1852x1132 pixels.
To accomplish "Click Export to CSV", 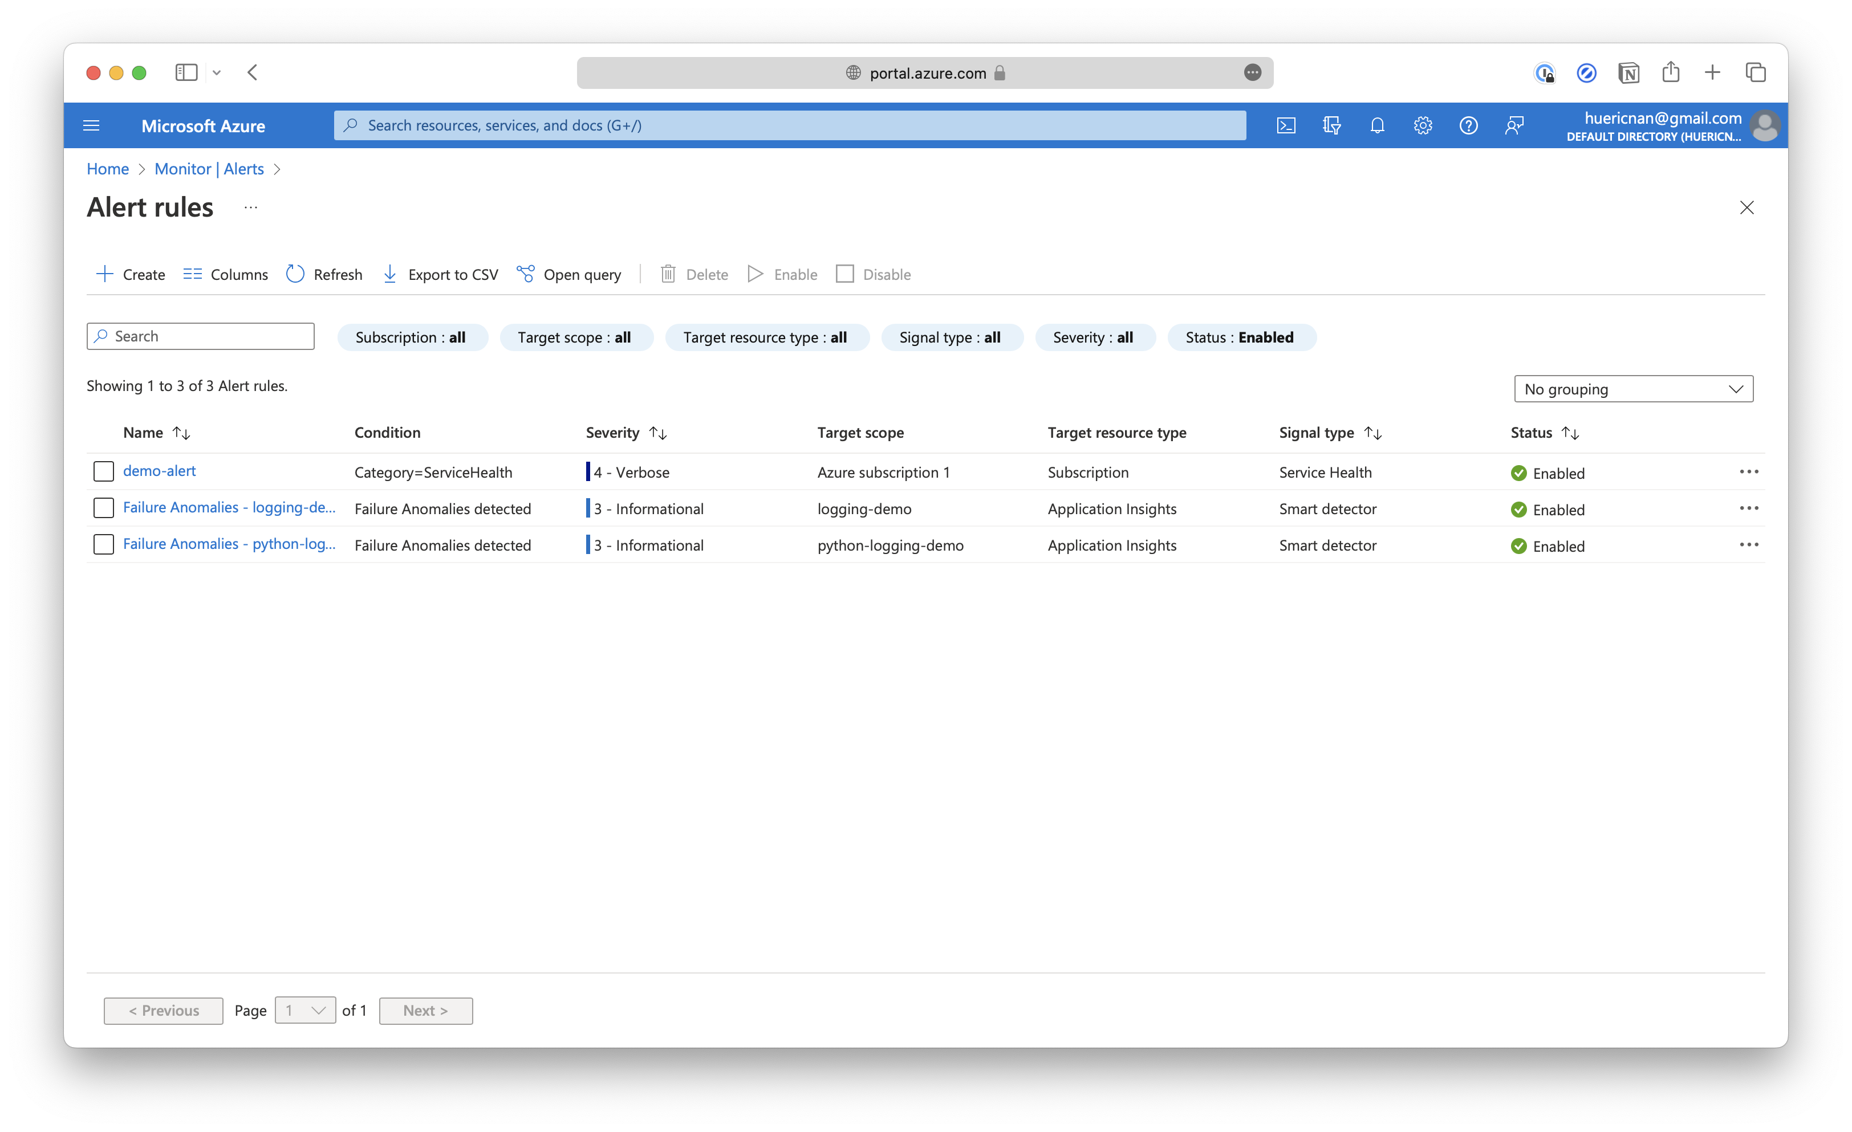I will [440, 274].
